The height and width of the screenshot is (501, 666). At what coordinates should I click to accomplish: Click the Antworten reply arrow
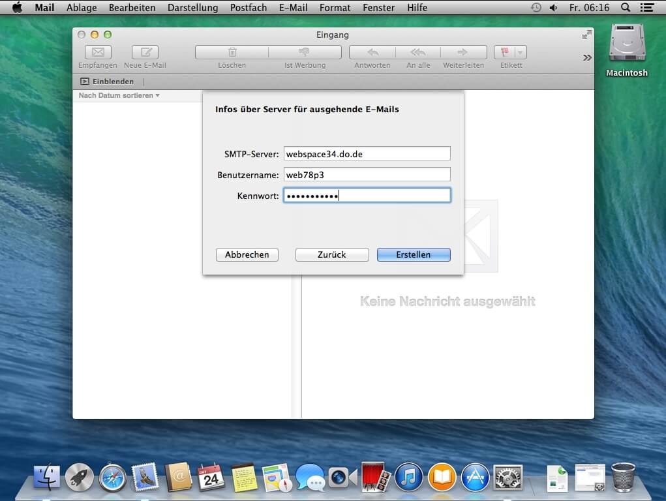click(x=372, y=52)
